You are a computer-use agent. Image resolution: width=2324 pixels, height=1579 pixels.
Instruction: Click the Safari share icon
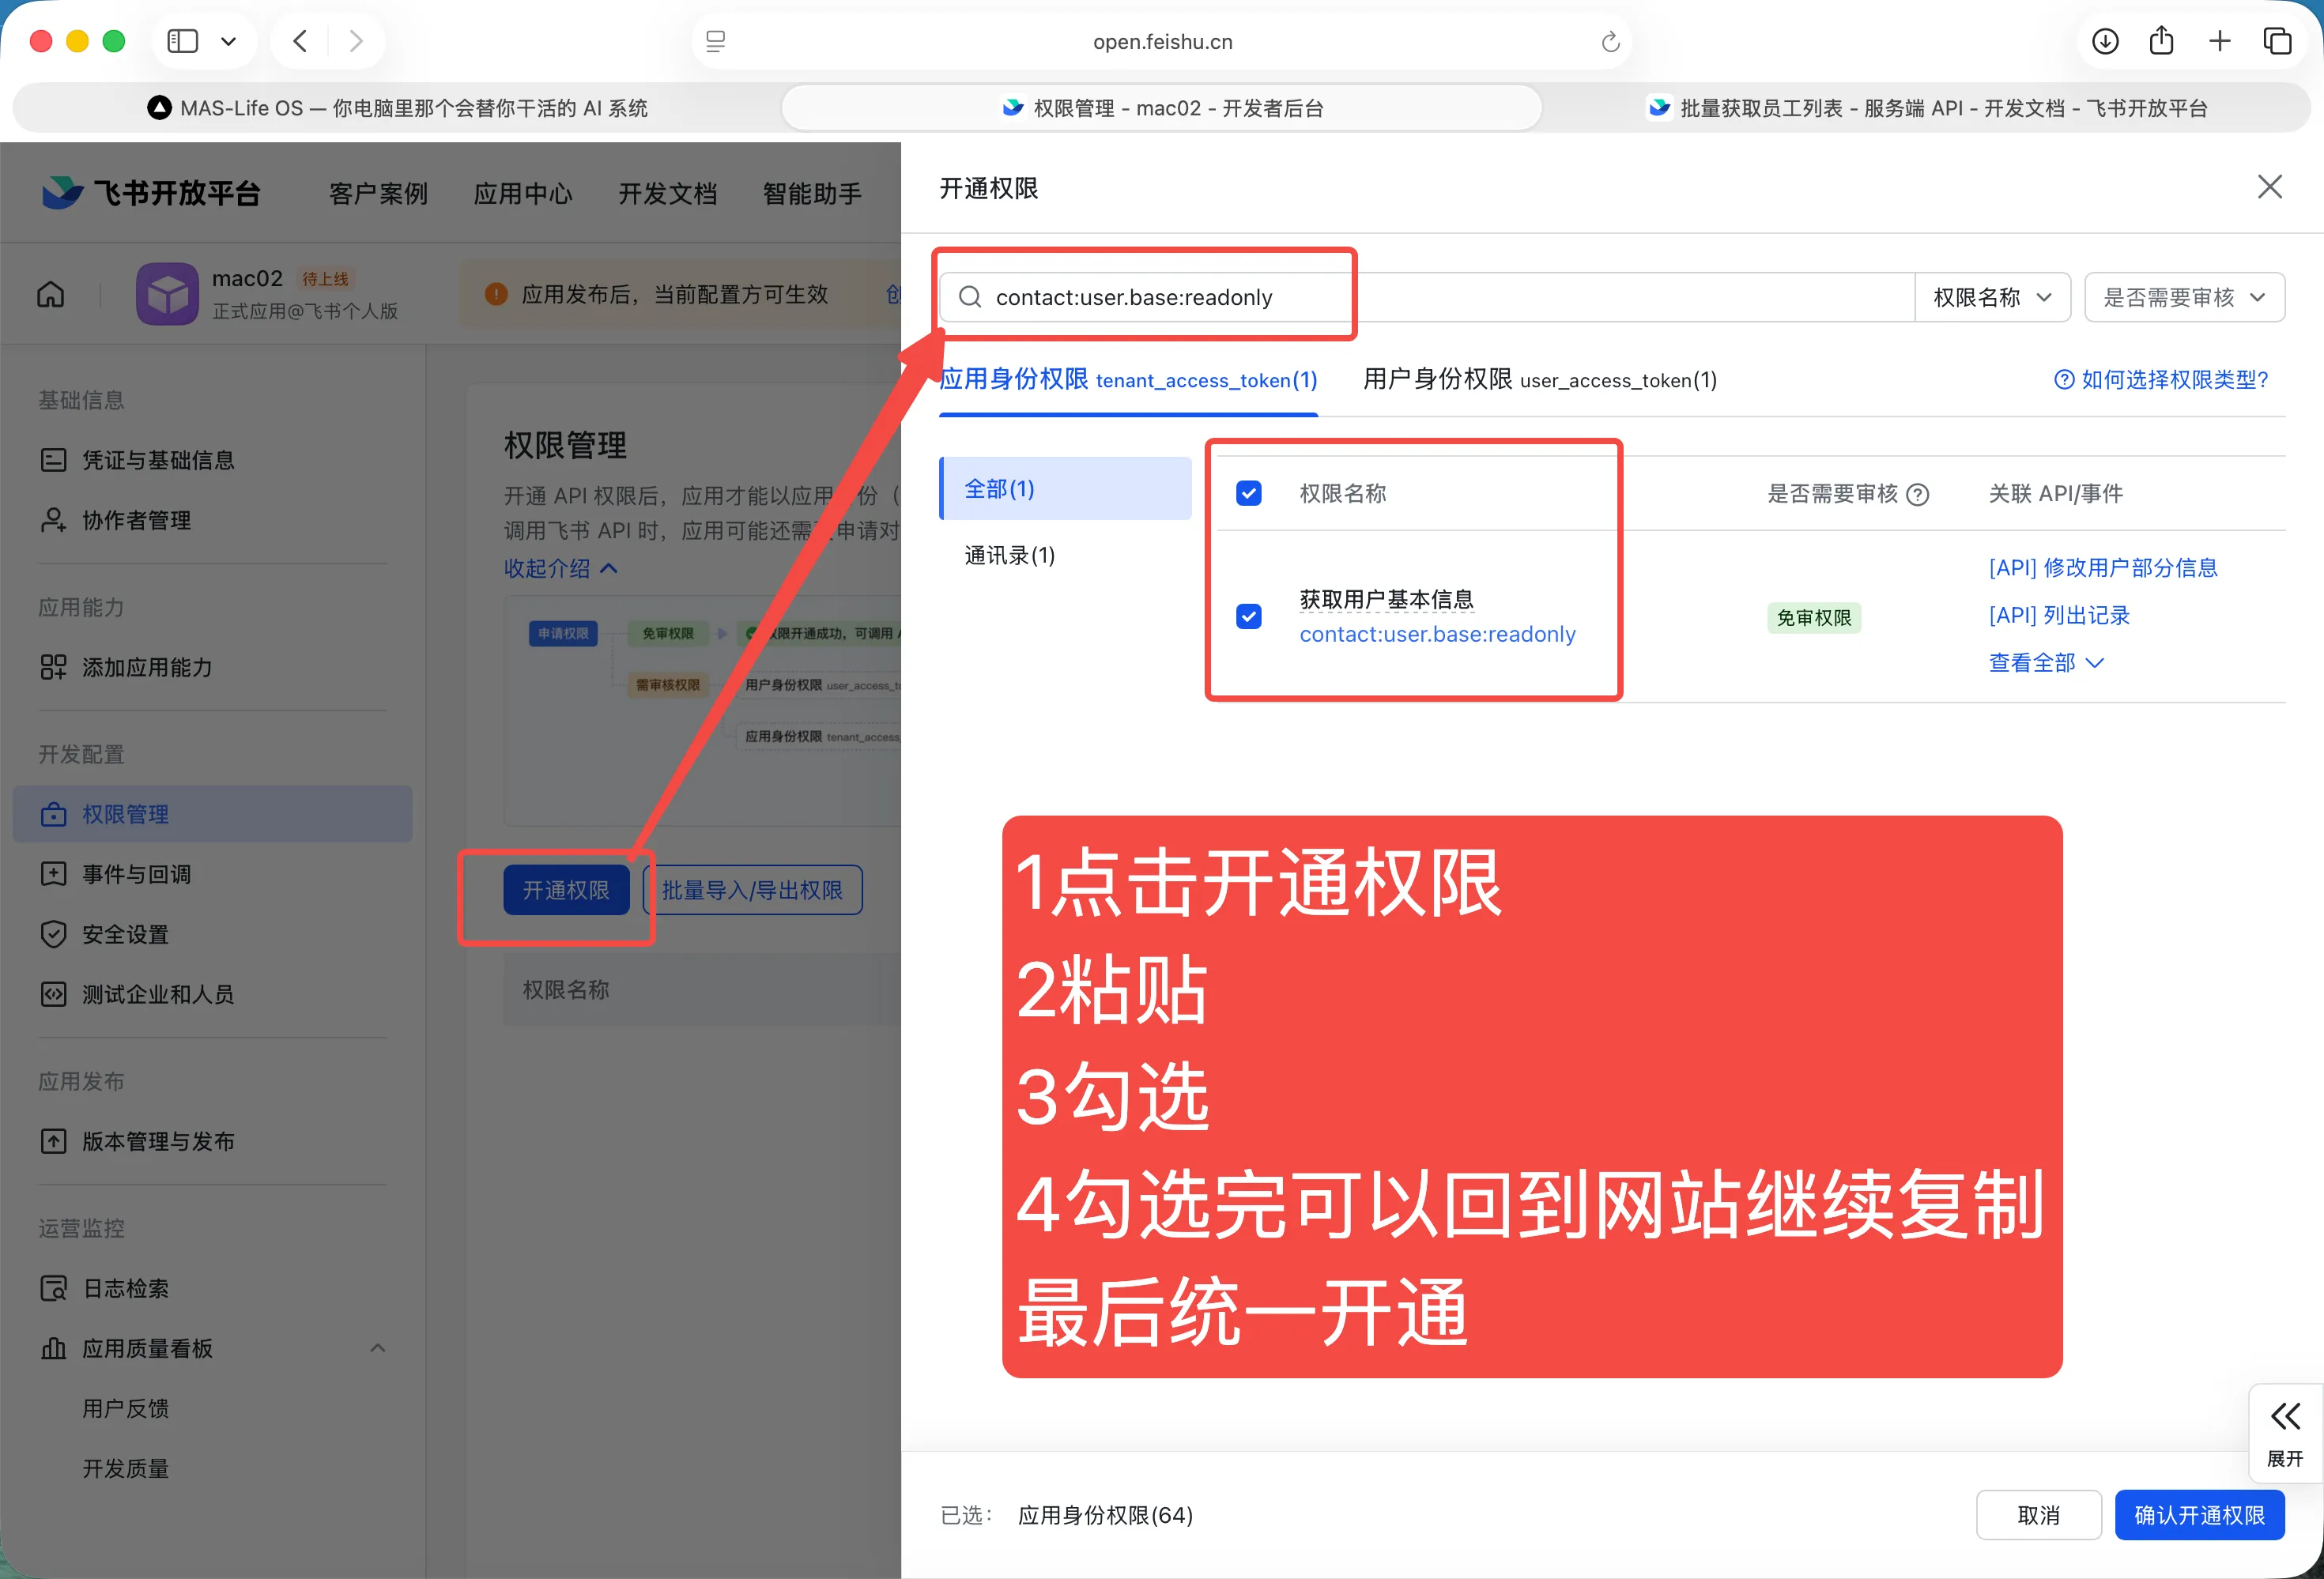point(2161,41)
